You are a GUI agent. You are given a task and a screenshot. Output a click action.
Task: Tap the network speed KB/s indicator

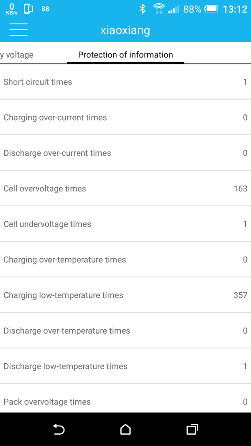[12, 9]
